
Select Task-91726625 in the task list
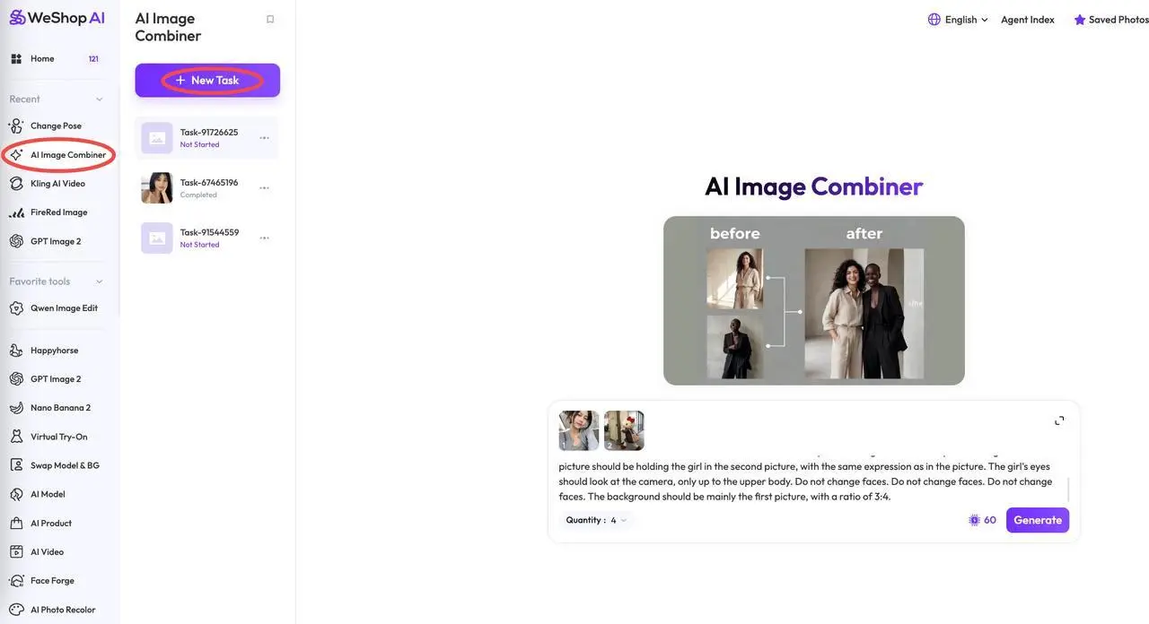click(206, 138)
